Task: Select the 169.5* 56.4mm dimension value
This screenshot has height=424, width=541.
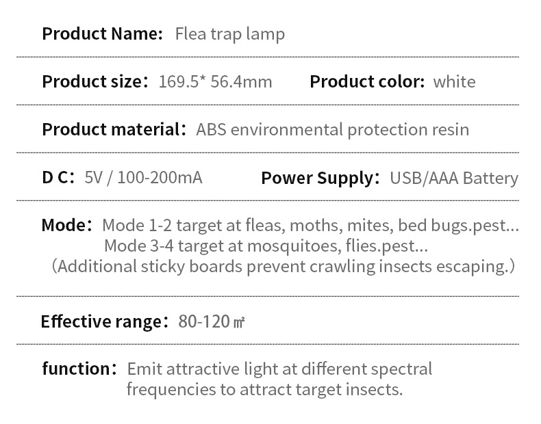Action: (215, 82)
